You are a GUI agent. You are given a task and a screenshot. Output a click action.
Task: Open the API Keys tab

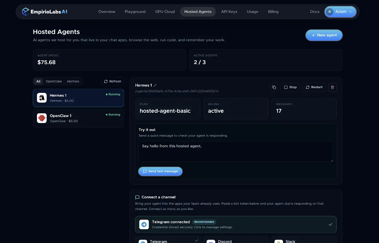point(229,12)
